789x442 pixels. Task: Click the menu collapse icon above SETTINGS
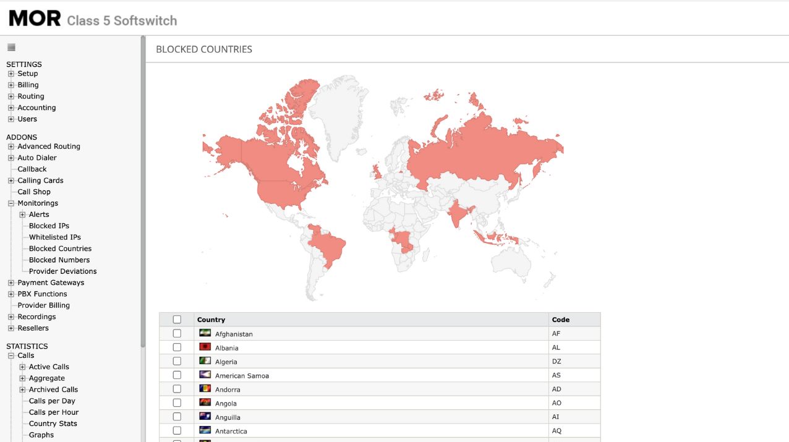click(11, 48)
